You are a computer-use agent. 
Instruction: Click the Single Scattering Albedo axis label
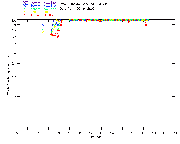[8, 75]
